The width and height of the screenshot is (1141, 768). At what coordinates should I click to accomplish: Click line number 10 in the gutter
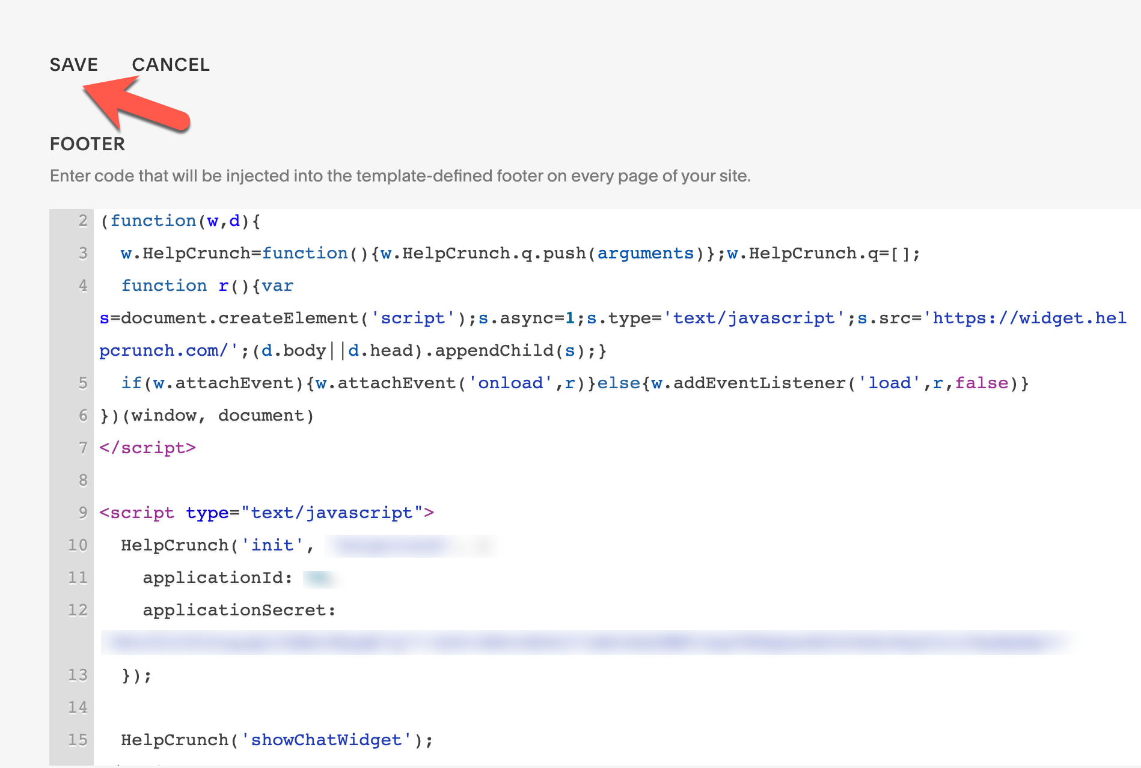click(x=78, y=546)
